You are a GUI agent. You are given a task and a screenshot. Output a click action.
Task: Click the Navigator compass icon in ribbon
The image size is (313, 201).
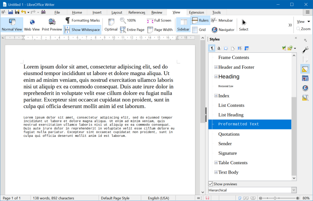point(215,30)
